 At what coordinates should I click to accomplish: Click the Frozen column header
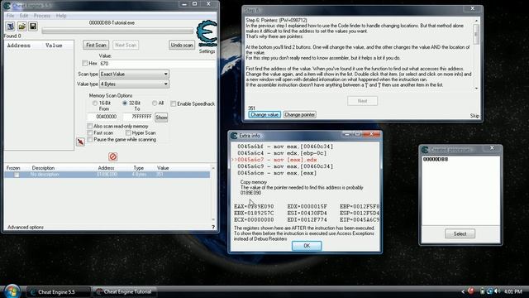13,168
